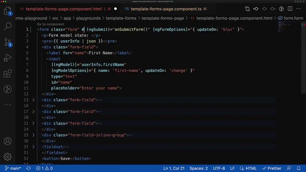306x172 pixels.
Task: Open the Search view
Action: (x=8, y=26)
